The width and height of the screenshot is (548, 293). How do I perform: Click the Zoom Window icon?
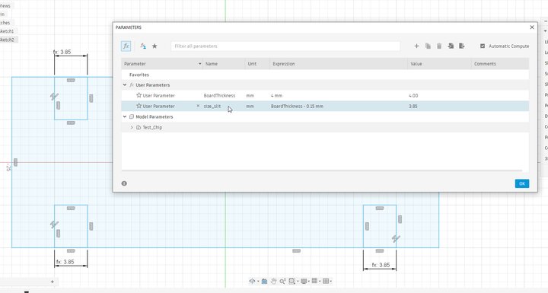click(x=292, y=281)
